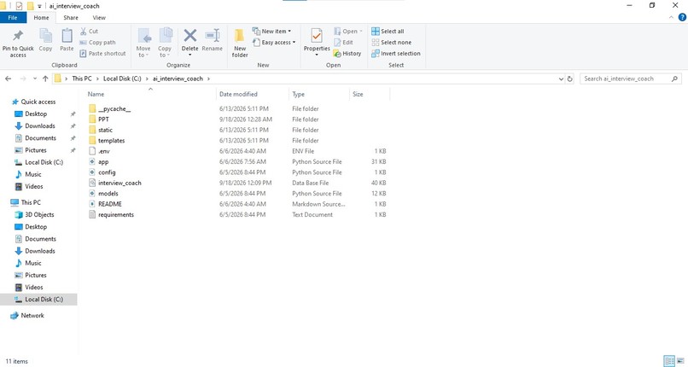Select the config Python file
688x367 pixels.
(x=107, y=172)
